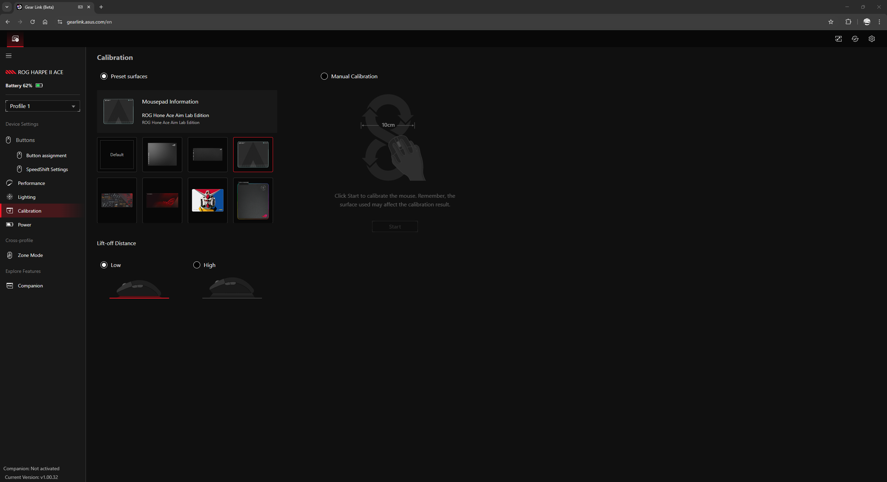Select the Preset surfaces radio option
Screen dimensions: 887x482
(104, 76)
